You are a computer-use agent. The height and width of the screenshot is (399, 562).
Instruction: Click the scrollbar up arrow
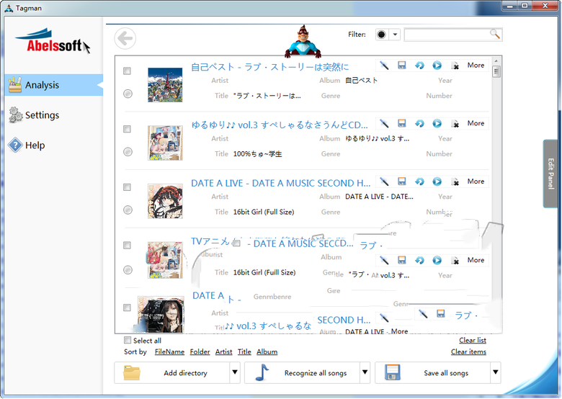(496, 61)
